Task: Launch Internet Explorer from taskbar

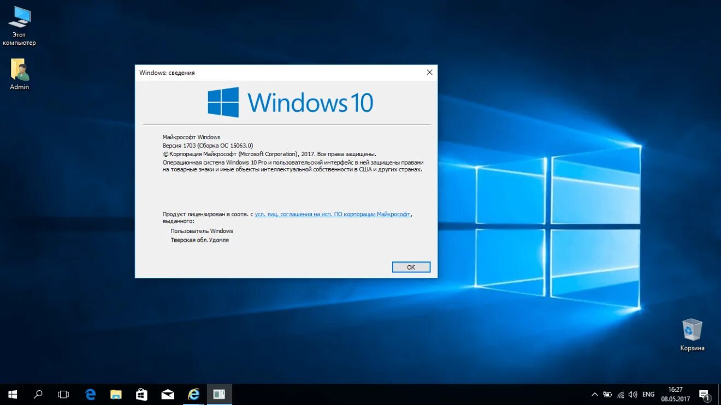Action: [x=193, y=394]
